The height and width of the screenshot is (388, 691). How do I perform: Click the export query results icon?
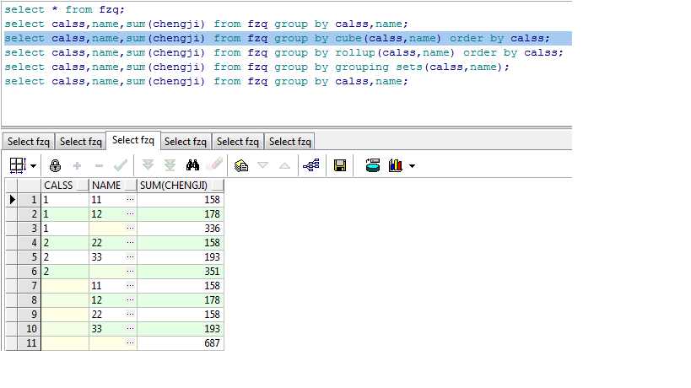pos(241,165)
